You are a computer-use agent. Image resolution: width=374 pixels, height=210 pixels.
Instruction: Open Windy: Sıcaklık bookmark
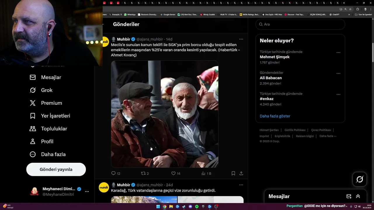[x=207, y=15]
